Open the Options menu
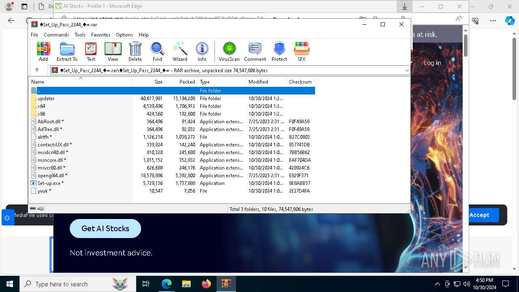The image size is (519, 292). point(124,35)
